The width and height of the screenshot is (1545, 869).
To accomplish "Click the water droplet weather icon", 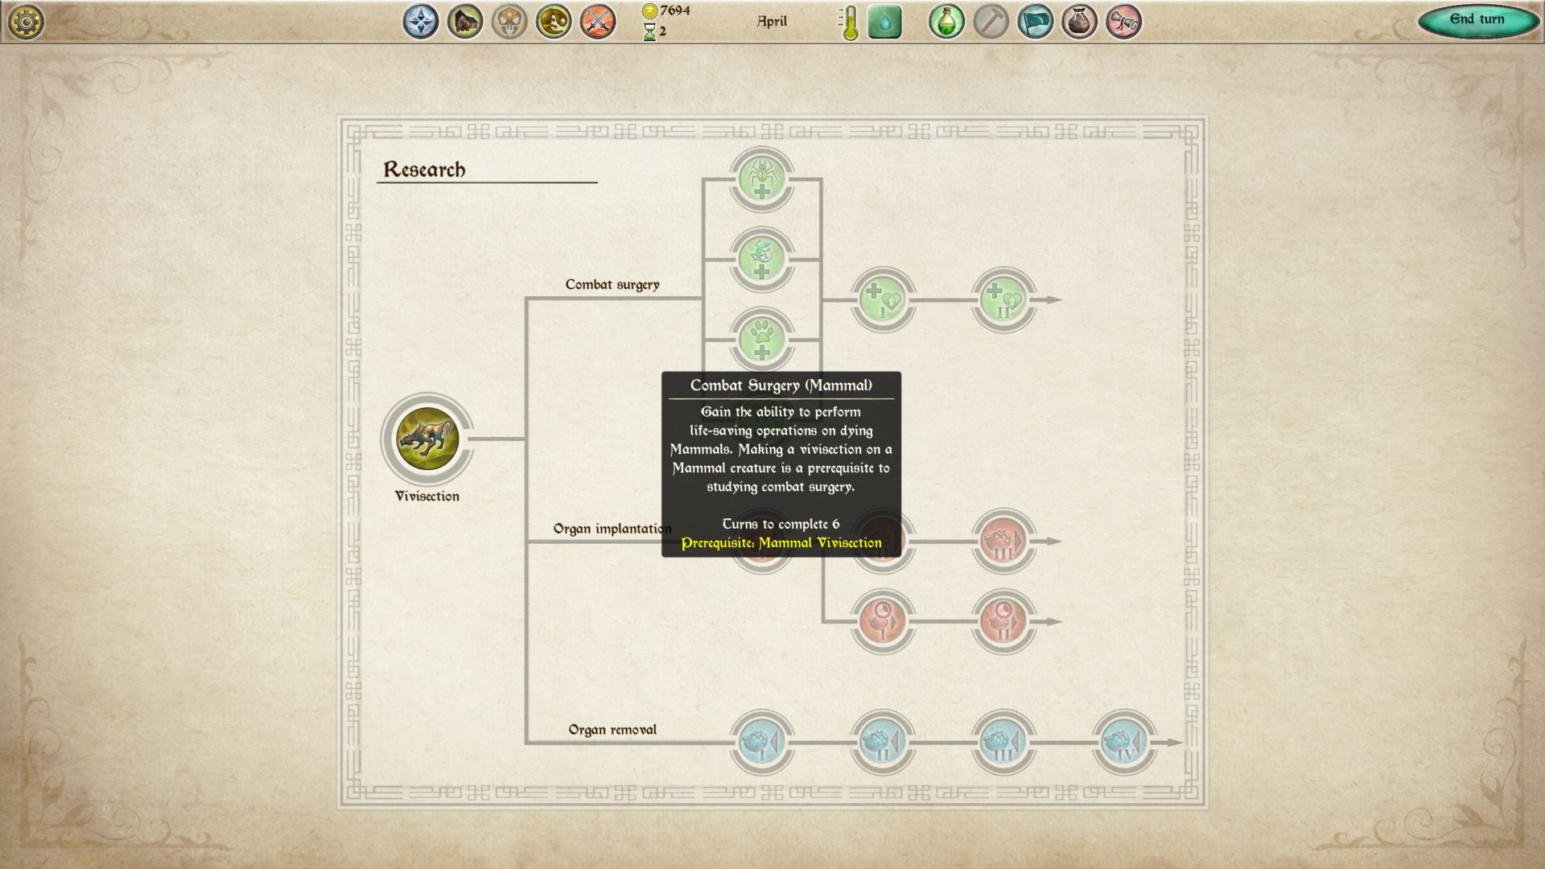I will [x=884, y=22].
